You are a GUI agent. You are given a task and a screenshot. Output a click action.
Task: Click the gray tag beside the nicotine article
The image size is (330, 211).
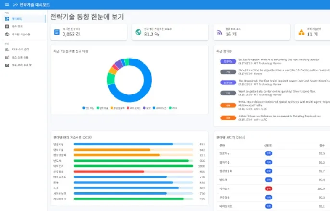[x=228, y=72]
